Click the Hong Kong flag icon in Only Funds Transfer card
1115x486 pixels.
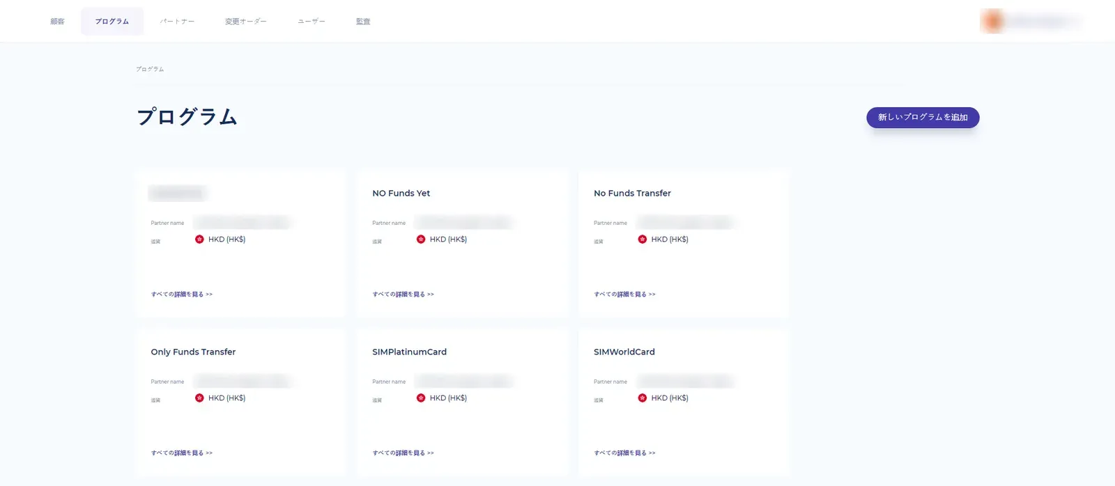[199, 398]
